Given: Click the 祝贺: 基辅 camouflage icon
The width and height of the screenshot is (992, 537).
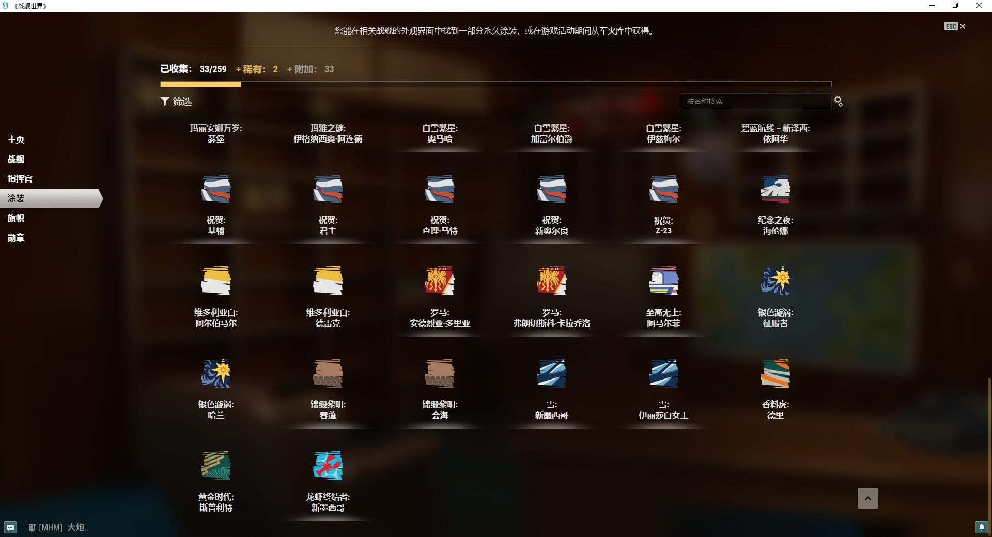Looking at the screenshot, I should point(215,189).
